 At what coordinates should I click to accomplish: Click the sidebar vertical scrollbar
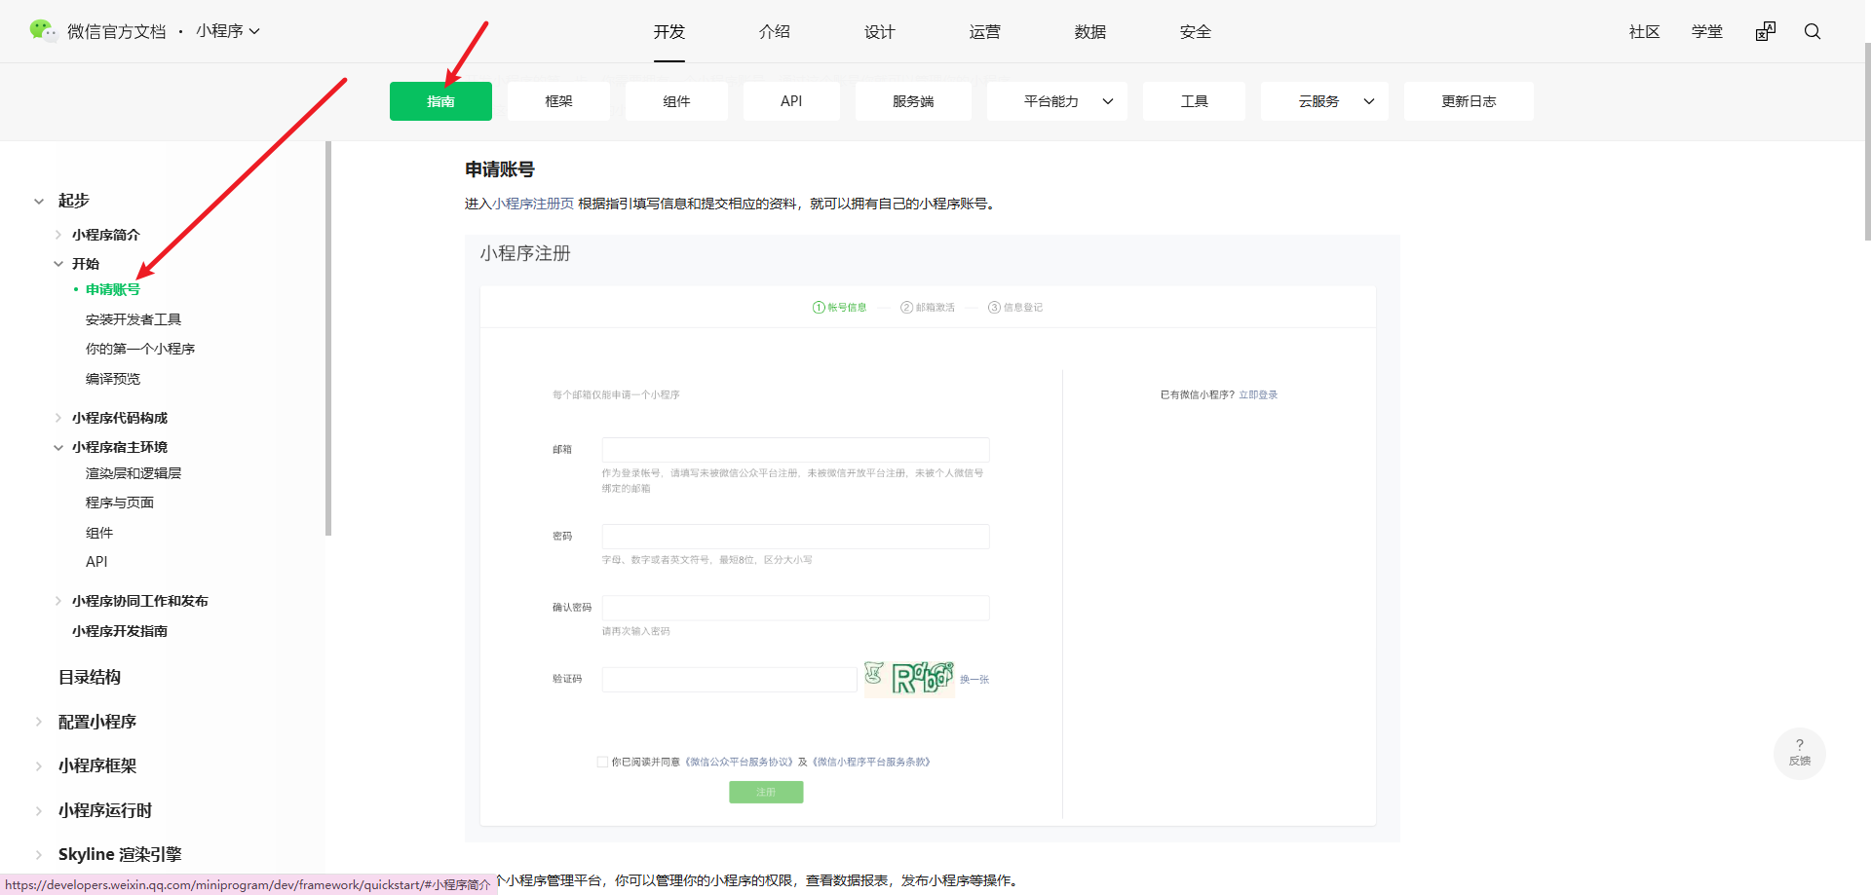328,338
